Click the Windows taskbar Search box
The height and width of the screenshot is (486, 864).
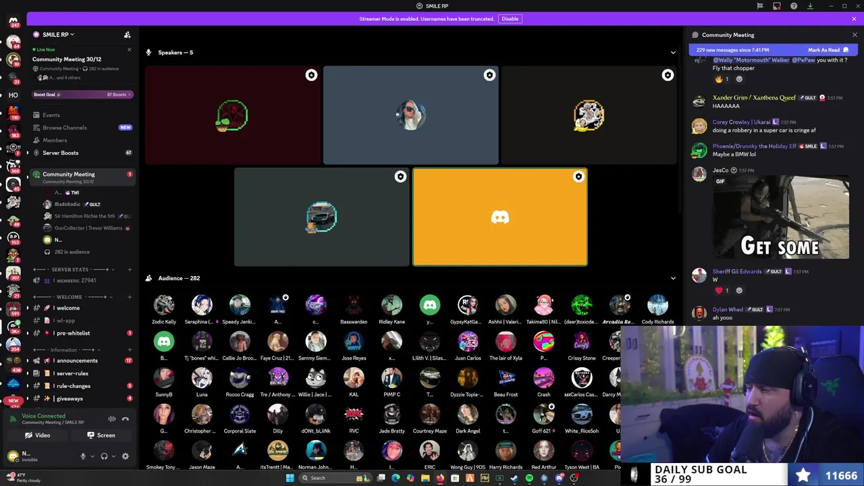point(335,478)
